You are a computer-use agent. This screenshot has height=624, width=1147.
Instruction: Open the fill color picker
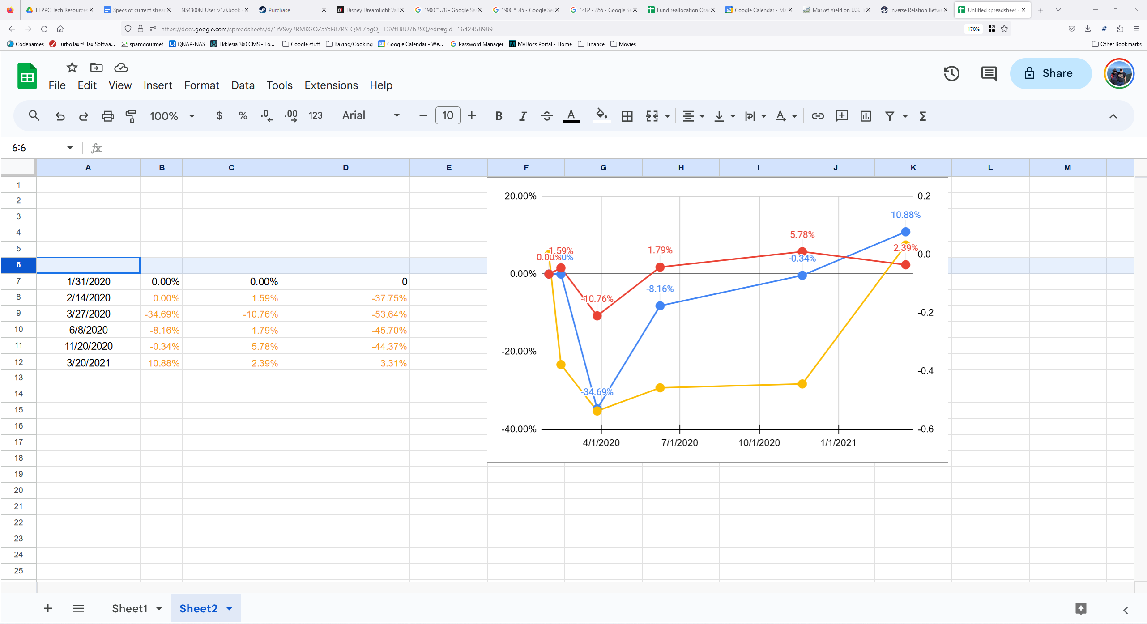pos(601,116)
